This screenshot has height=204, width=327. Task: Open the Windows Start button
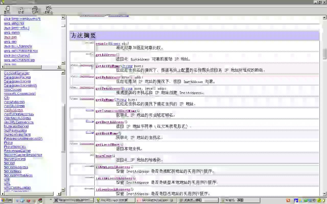(x=6, y=200)
